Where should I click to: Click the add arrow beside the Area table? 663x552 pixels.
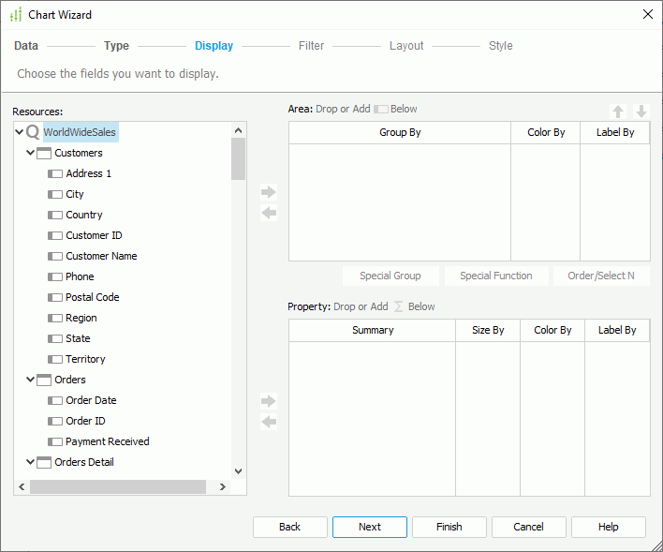(269, 192)
